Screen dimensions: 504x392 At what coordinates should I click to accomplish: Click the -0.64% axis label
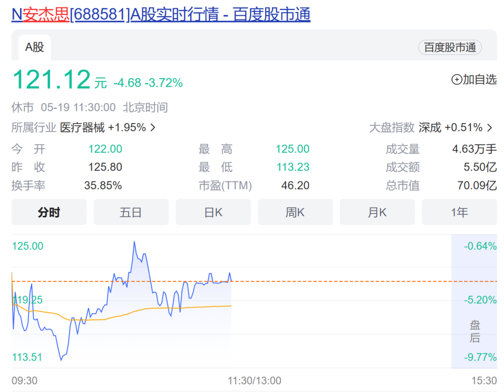point(480,246)
